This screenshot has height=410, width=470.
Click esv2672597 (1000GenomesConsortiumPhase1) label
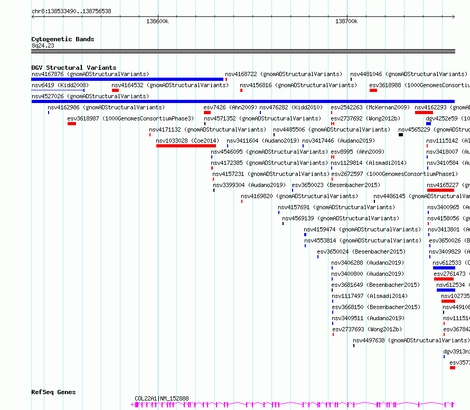[x=394, y=174]
